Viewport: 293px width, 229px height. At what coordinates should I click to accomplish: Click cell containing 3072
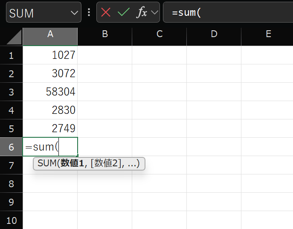click(50, 73)
